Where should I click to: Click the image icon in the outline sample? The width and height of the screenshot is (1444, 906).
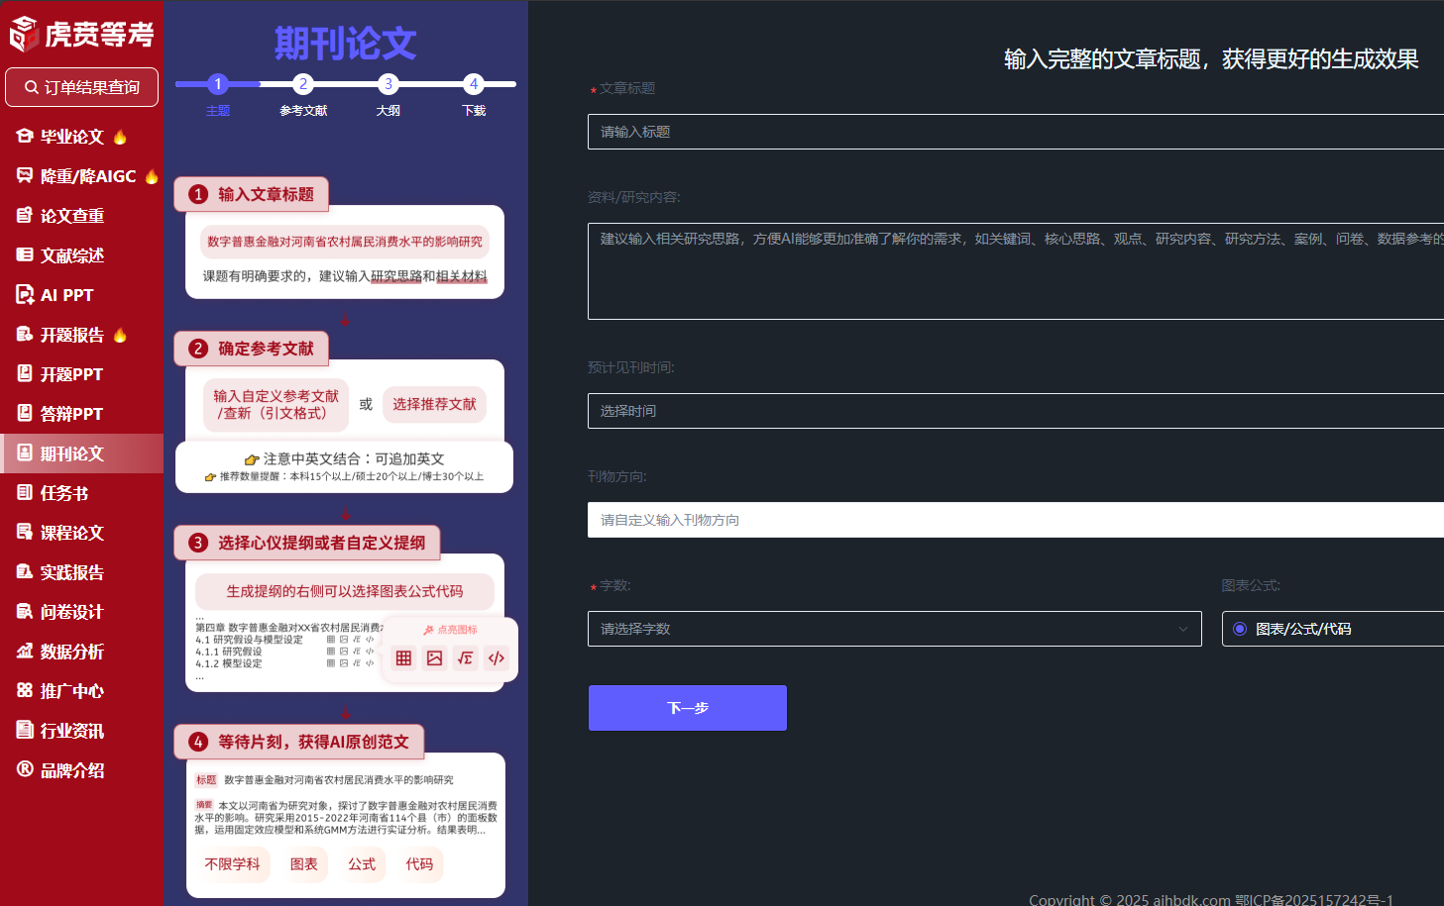tap(434, 657)
